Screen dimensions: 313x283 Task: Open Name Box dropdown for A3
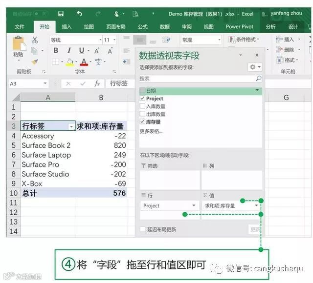(45, 83)
